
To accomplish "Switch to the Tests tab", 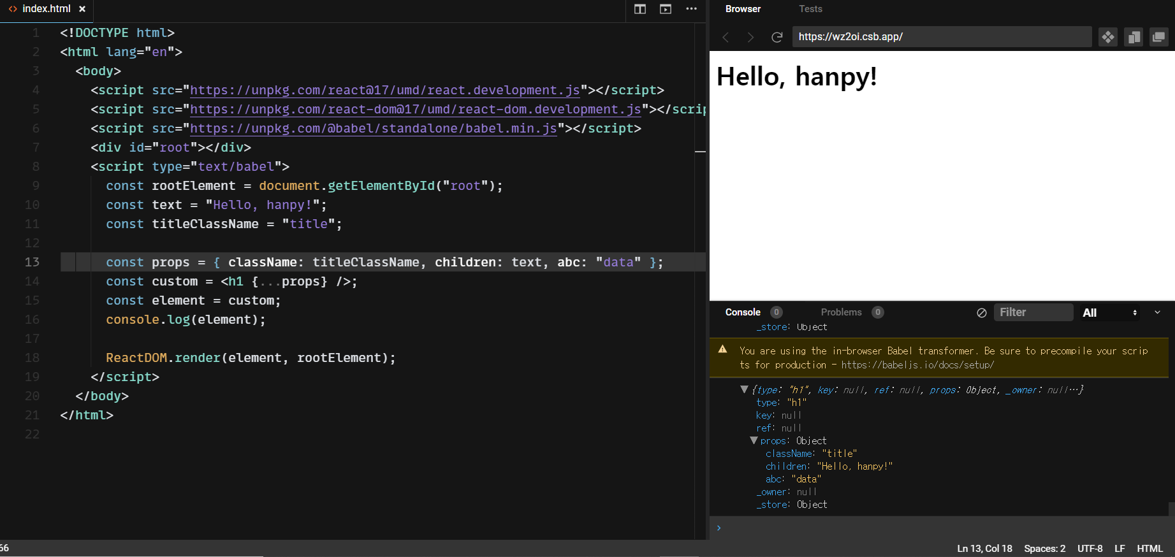I will (810, 9).
